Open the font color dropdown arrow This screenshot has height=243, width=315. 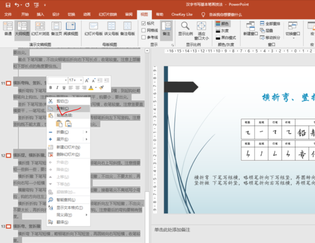pyautogui.click(x=96, y=88)
